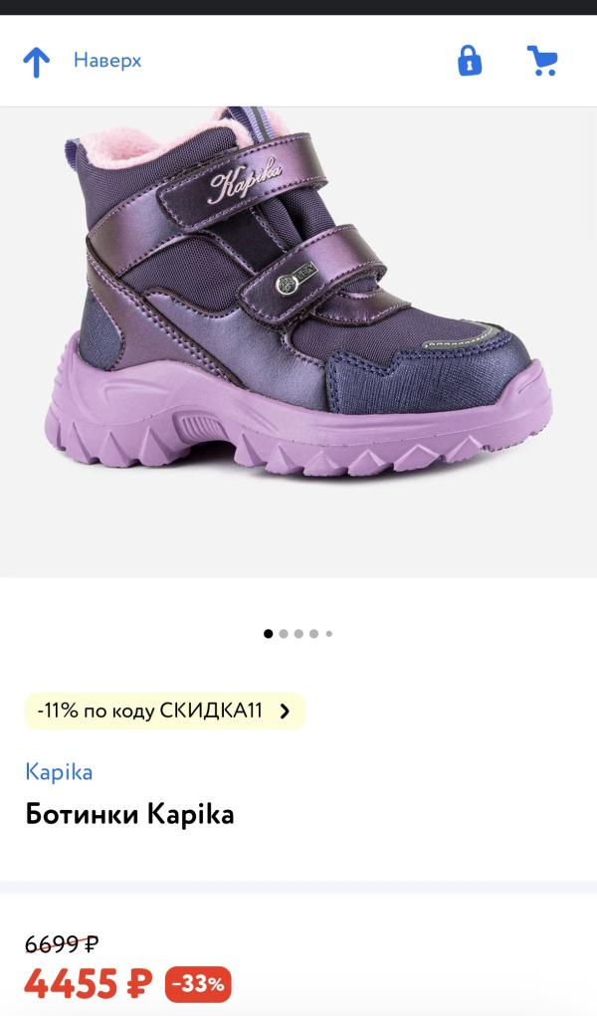Click the Наверх link in header

pos(106,61)
